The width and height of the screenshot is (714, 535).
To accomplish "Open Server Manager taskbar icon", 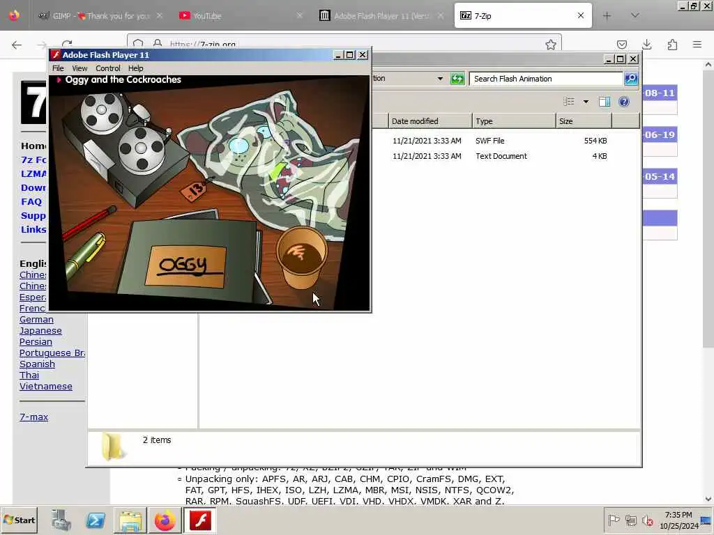I will [x=61, y=520].
